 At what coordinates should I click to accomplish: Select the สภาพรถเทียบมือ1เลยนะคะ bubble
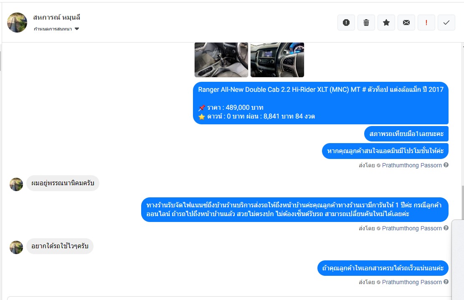tap(406, 134)
